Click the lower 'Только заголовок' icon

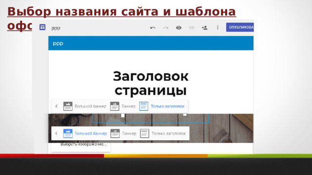(x=144, y=133)
